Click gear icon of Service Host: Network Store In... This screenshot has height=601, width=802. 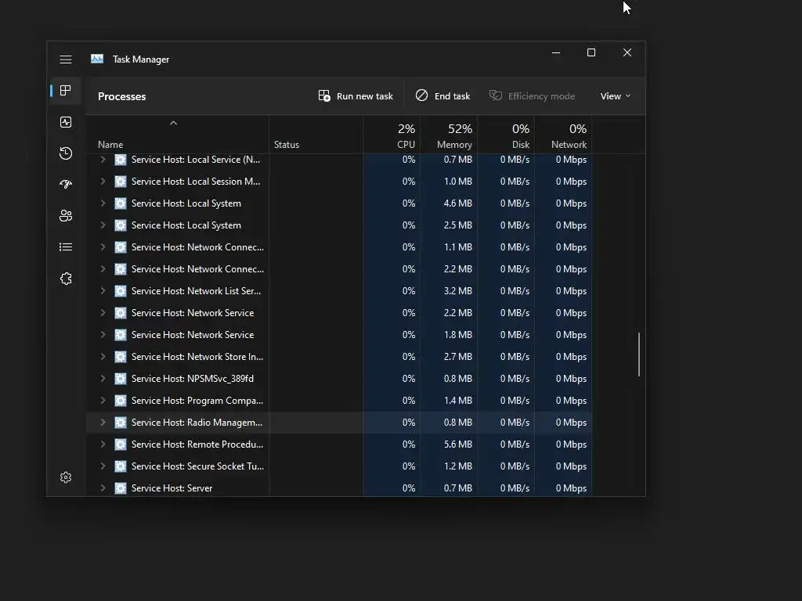tap(120, 357)
